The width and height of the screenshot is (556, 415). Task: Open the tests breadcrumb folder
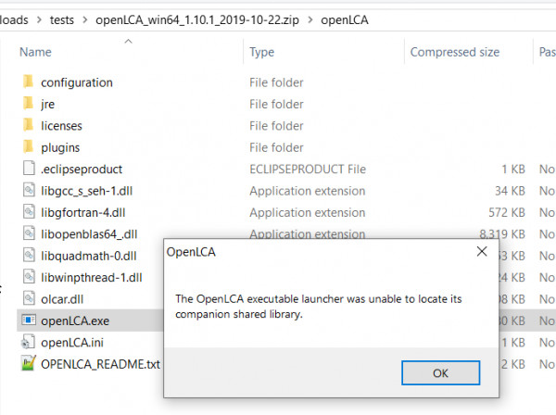[x=62, y=19]
